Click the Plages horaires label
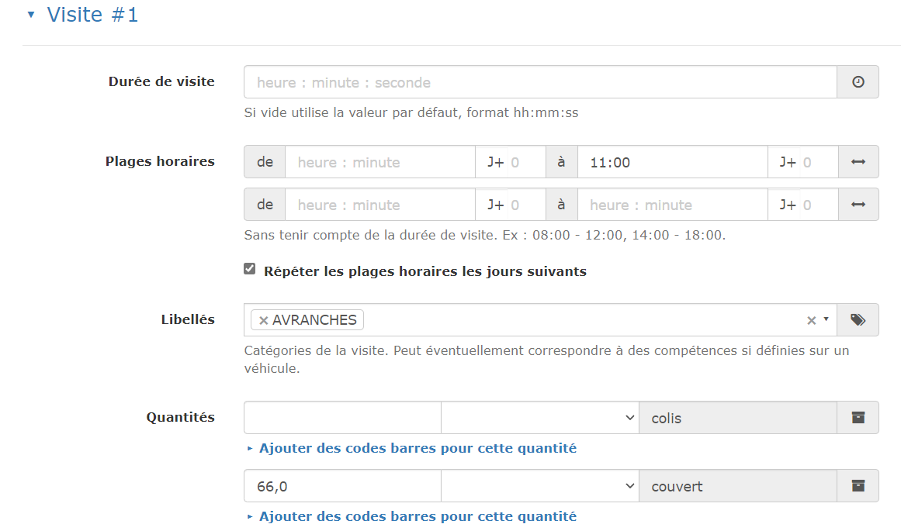901x531 pixels. pos(160,161)
